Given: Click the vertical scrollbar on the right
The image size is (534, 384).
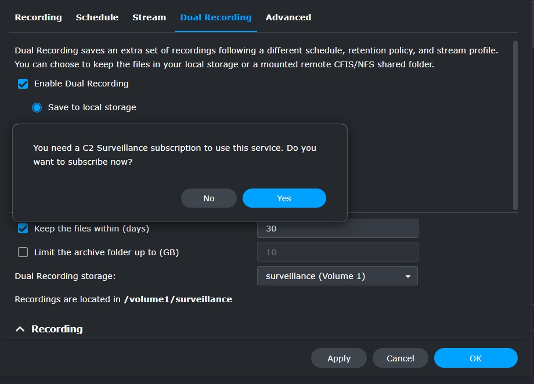Looking at the screenshot, I should [515, 125].
